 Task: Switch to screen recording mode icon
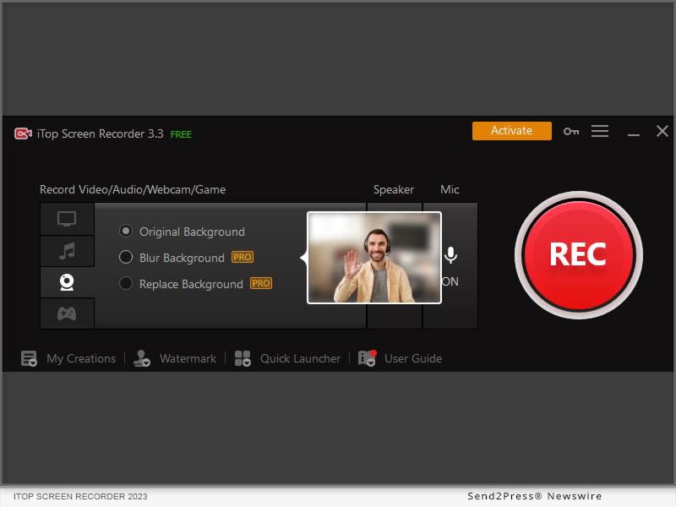click(67, 220)
